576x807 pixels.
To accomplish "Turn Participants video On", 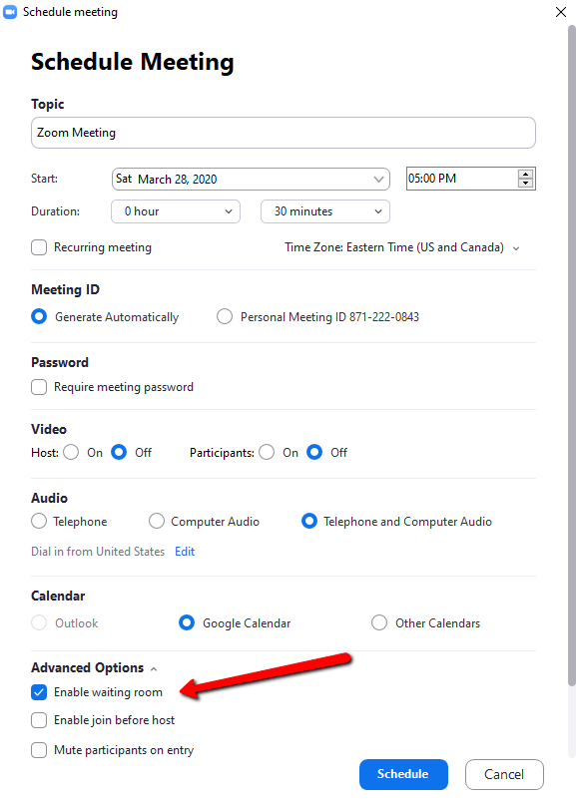I will pyautogui.click(x=267, y=452).
